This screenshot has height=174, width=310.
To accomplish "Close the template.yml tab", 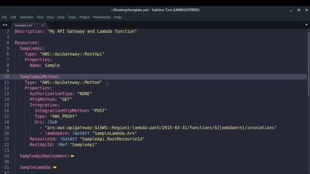I will pos(43,26).
